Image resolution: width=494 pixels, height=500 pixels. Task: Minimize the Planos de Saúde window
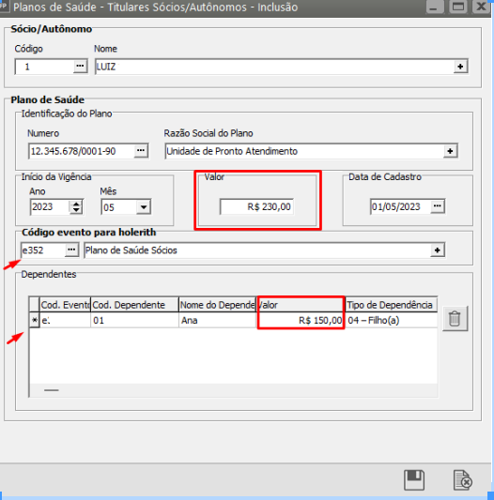435,7
